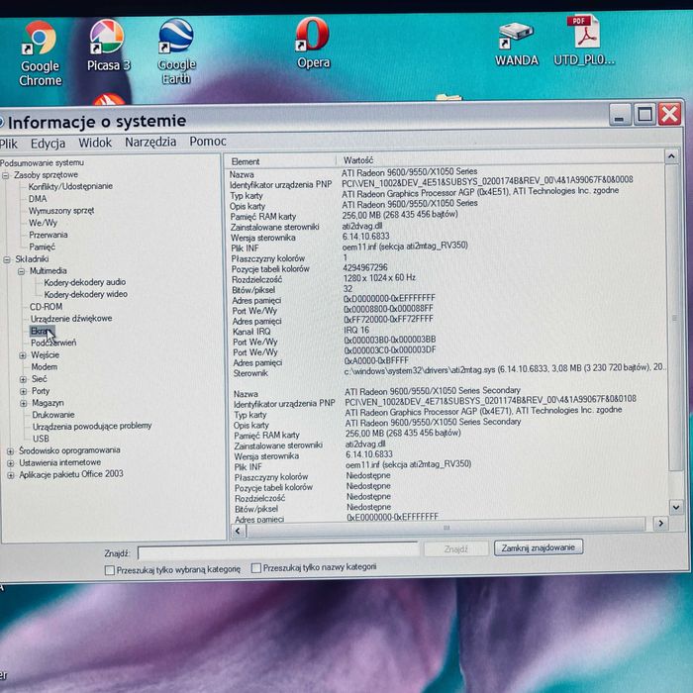The image size is (693, 693).
Task: Expand Aplikacje pakietu Office 2003 node
Action: click(11, 475)
